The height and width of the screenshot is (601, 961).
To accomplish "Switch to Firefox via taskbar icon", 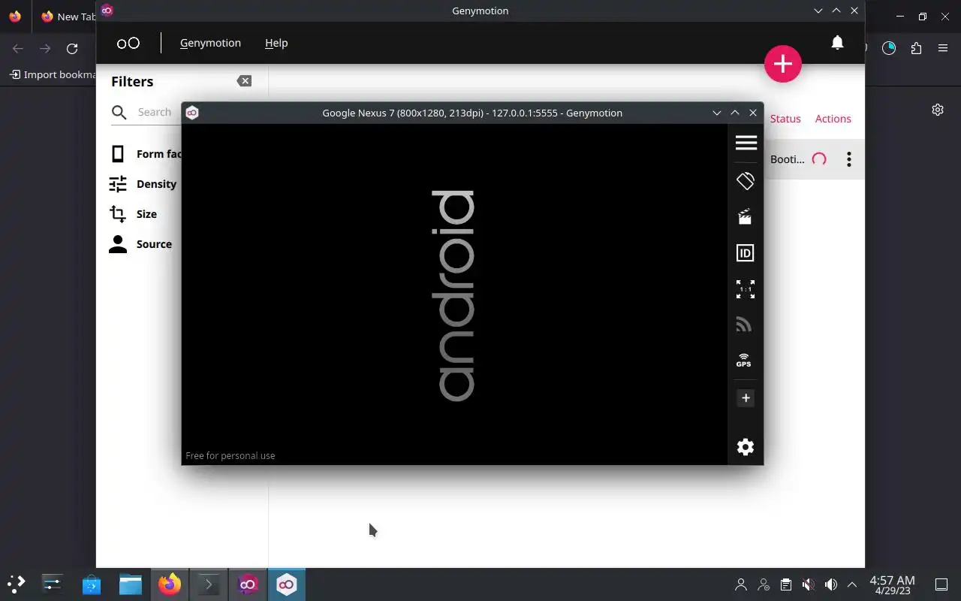I will point(170,584).
